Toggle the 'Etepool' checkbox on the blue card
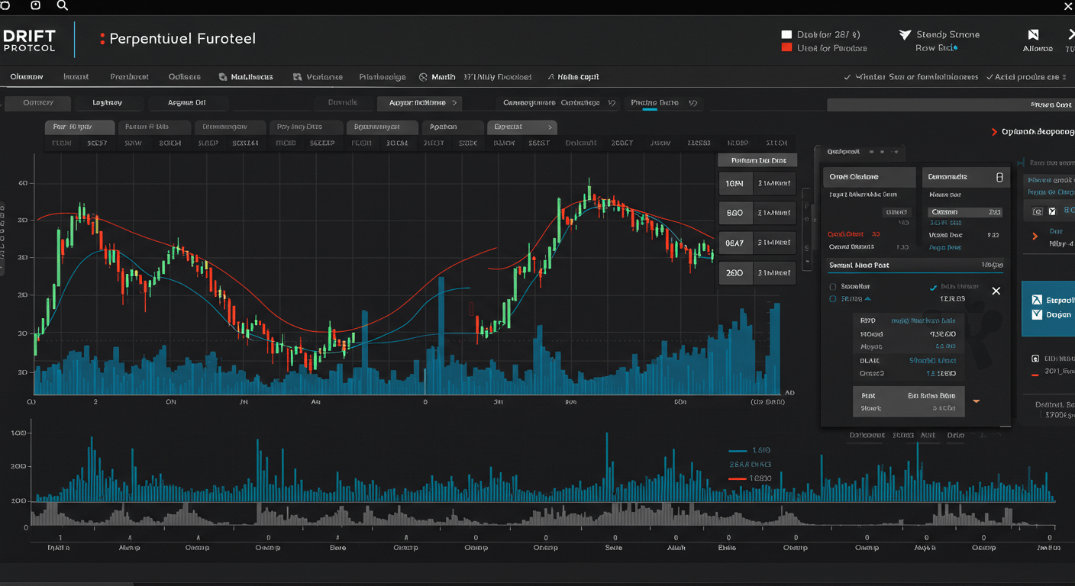The height and width of the screenshot is (586, 1075). [x=1037, y=300]
